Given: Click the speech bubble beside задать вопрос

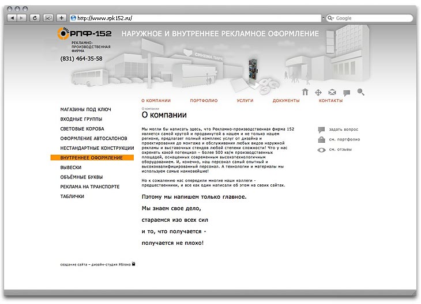Looking at the screenshot, I should (321, 130).
